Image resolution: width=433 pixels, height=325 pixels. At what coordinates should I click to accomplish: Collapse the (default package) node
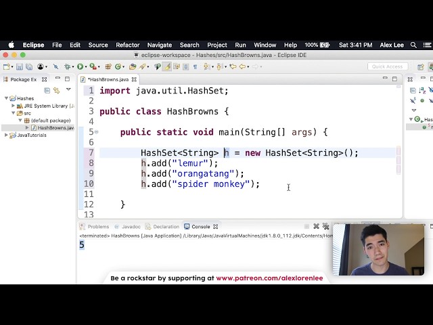[x=20, y=121]
